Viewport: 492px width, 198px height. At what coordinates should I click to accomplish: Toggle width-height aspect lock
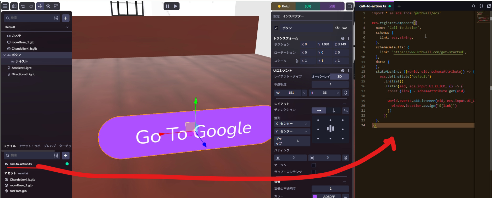pos(346,93)
